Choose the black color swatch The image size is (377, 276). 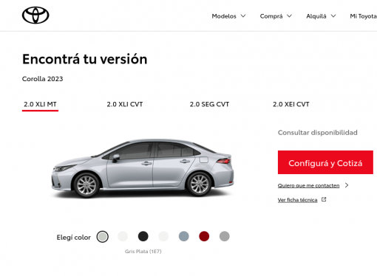(143, 236)
